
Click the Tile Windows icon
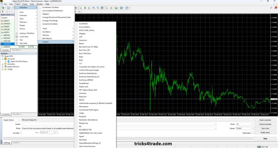pos(102,8)
